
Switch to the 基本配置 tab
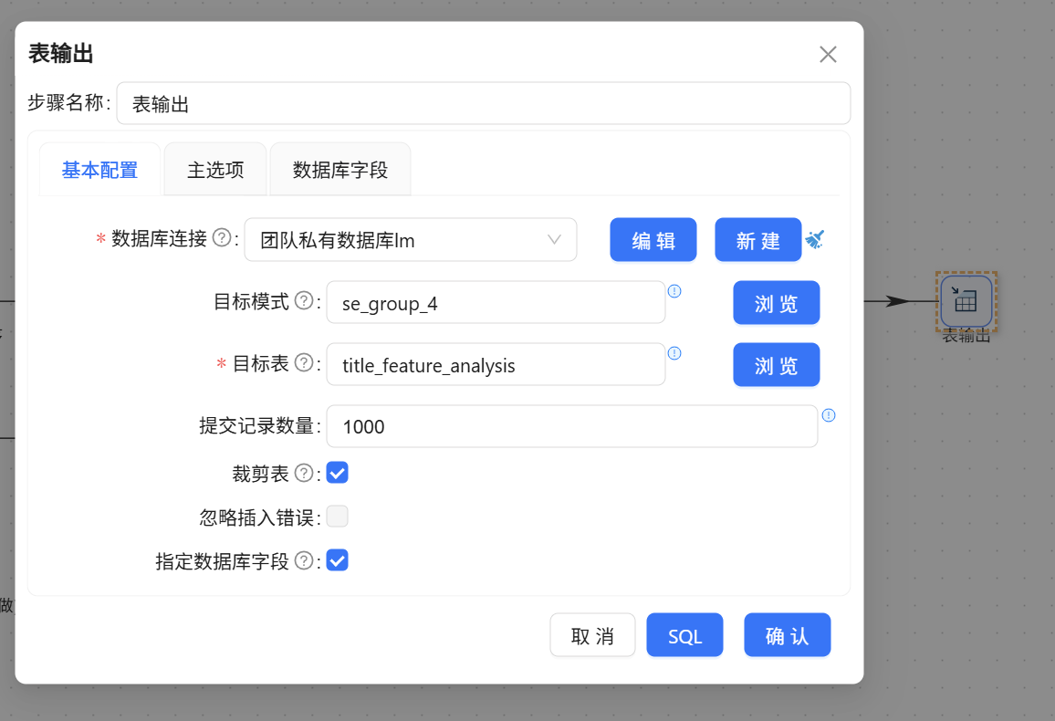tap(99, 170)
